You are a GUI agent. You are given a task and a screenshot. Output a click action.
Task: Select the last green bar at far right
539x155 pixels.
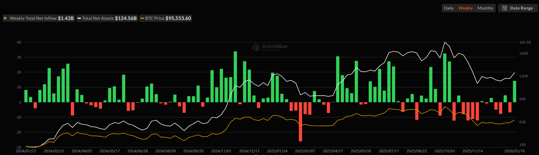[514, 91]
